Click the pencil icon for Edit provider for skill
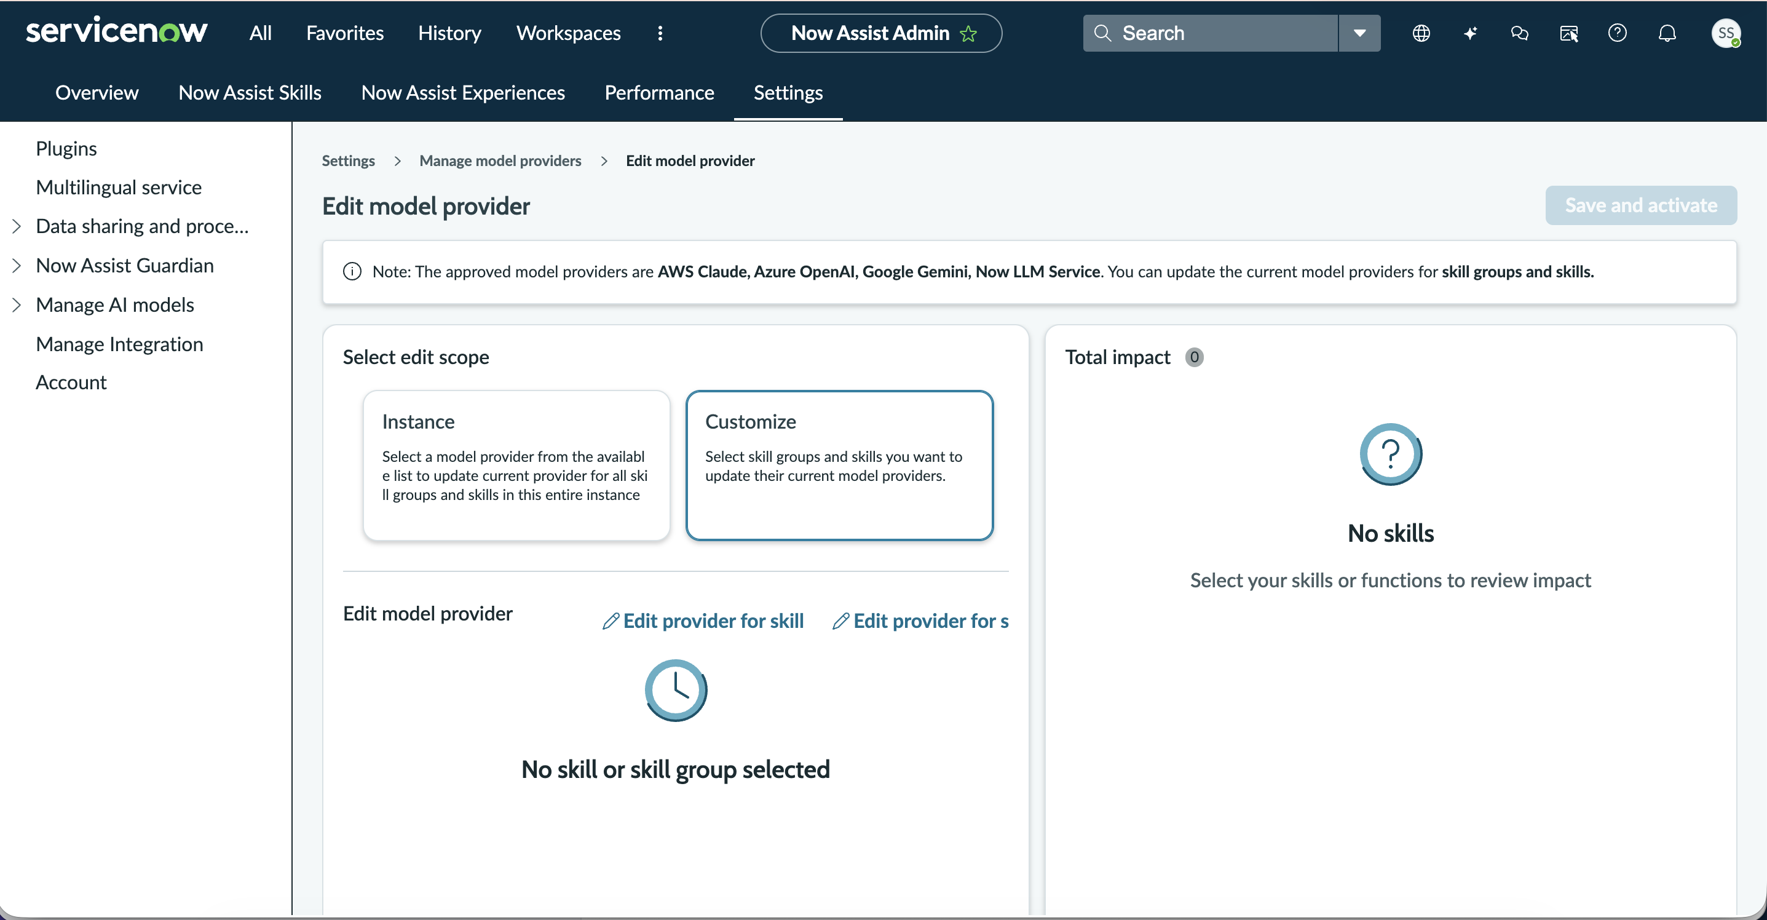Viewport: 1767px width, 920px height. 611,621
